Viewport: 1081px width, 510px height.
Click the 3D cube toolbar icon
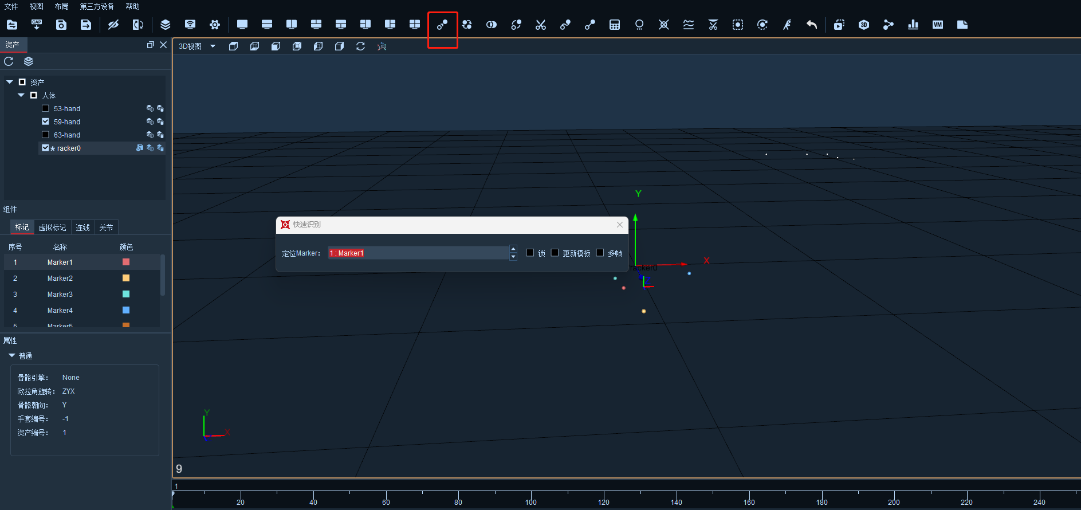coord(864,25)
